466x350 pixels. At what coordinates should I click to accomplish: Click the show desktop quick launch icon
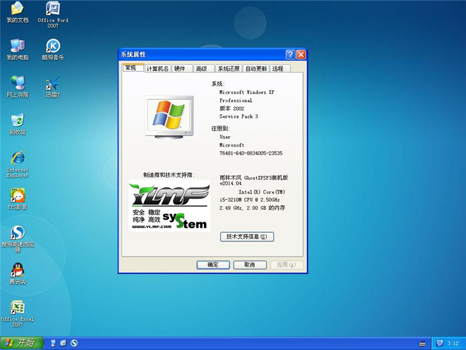[53, 343]
